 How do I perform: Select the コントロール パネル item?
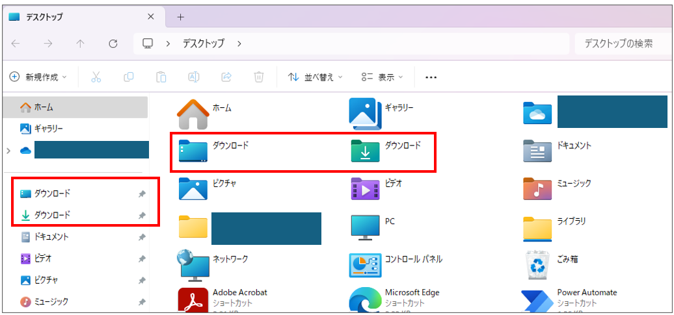pyautogui.click(x=396, y=265)
